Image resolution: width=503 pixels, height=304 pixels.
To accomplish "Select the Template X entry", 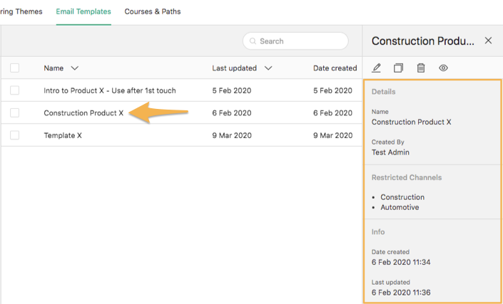I will tap(63, 135).
